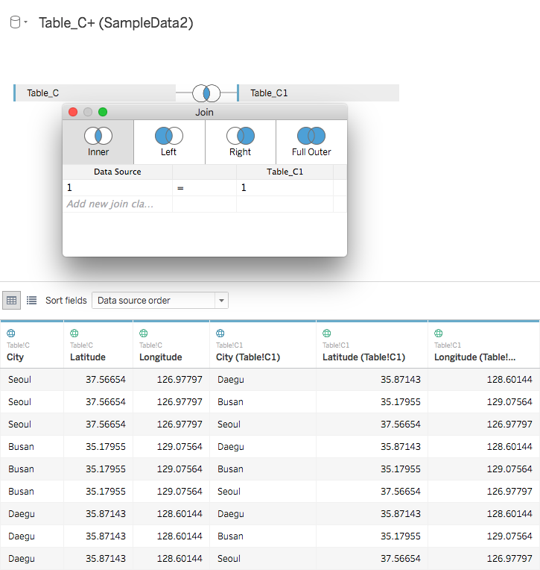Click the globe icon above Latitude (Table!C1)

click(x=327, y=333)
